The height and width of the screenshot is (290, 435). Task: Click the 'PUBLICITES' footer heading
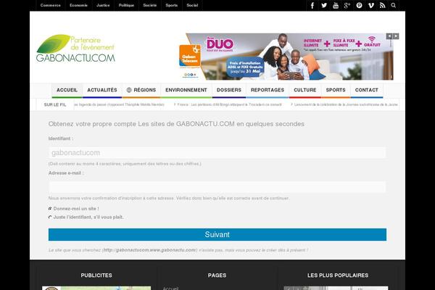click(x=96, y=275)
